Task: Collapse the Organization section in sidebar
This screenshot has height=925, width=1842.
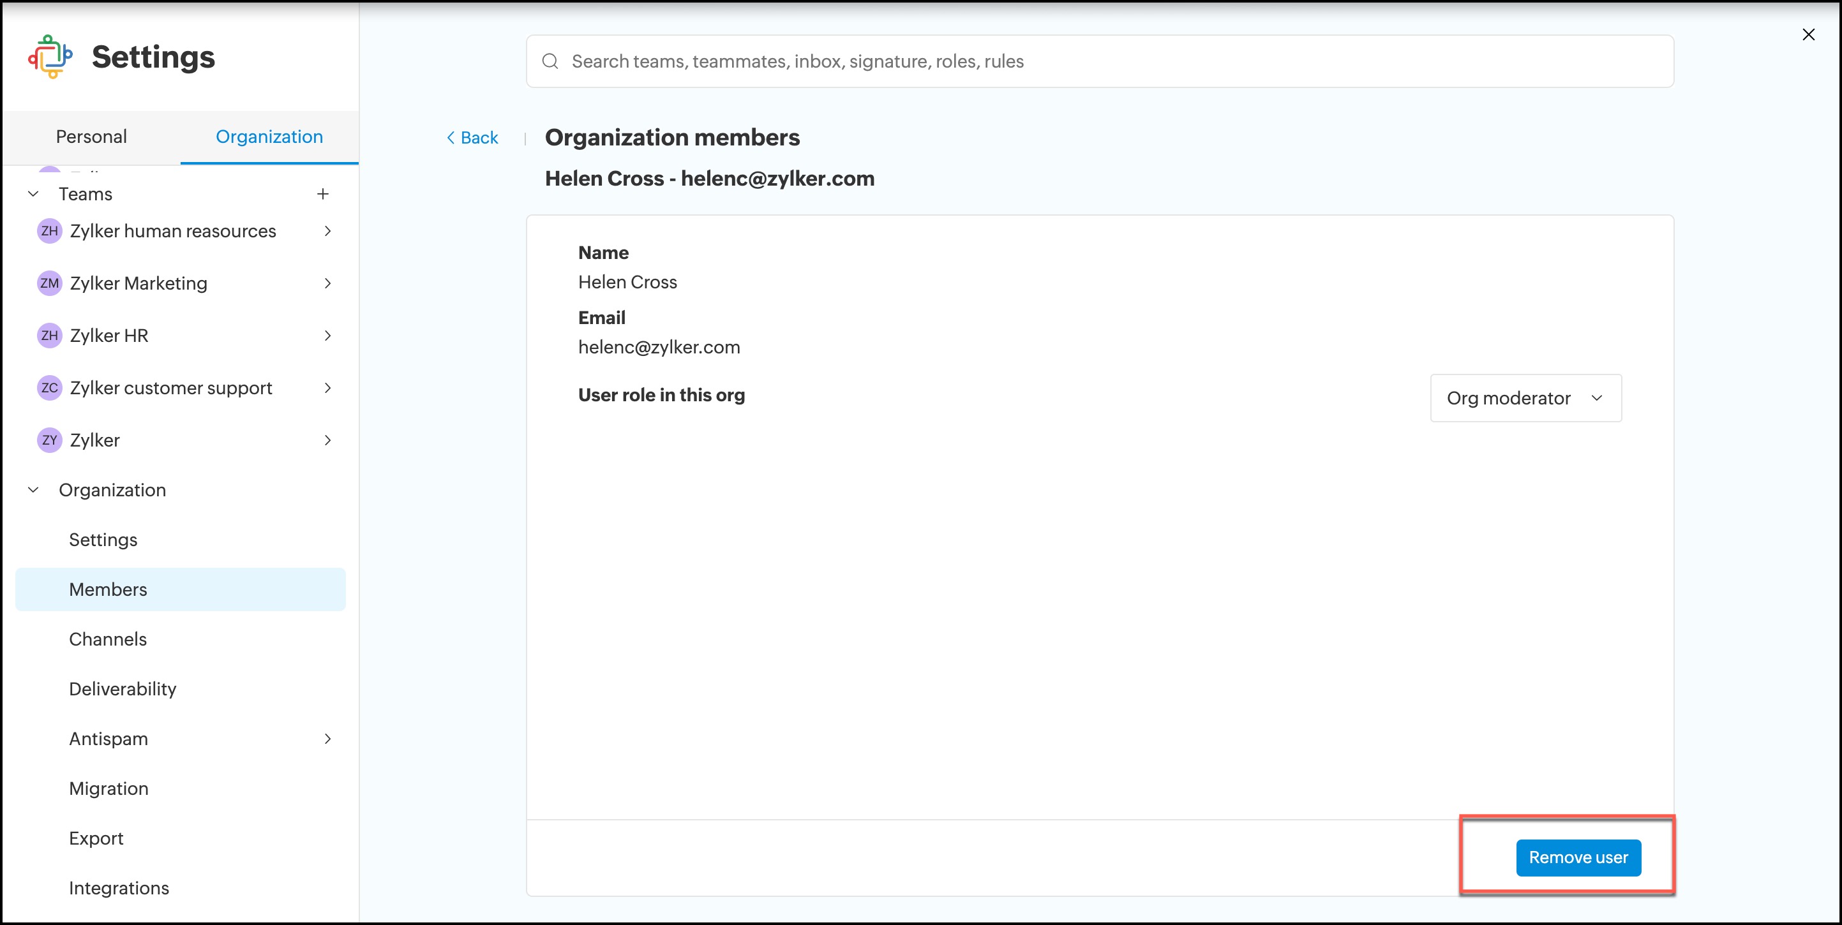Action: [33, 490]
